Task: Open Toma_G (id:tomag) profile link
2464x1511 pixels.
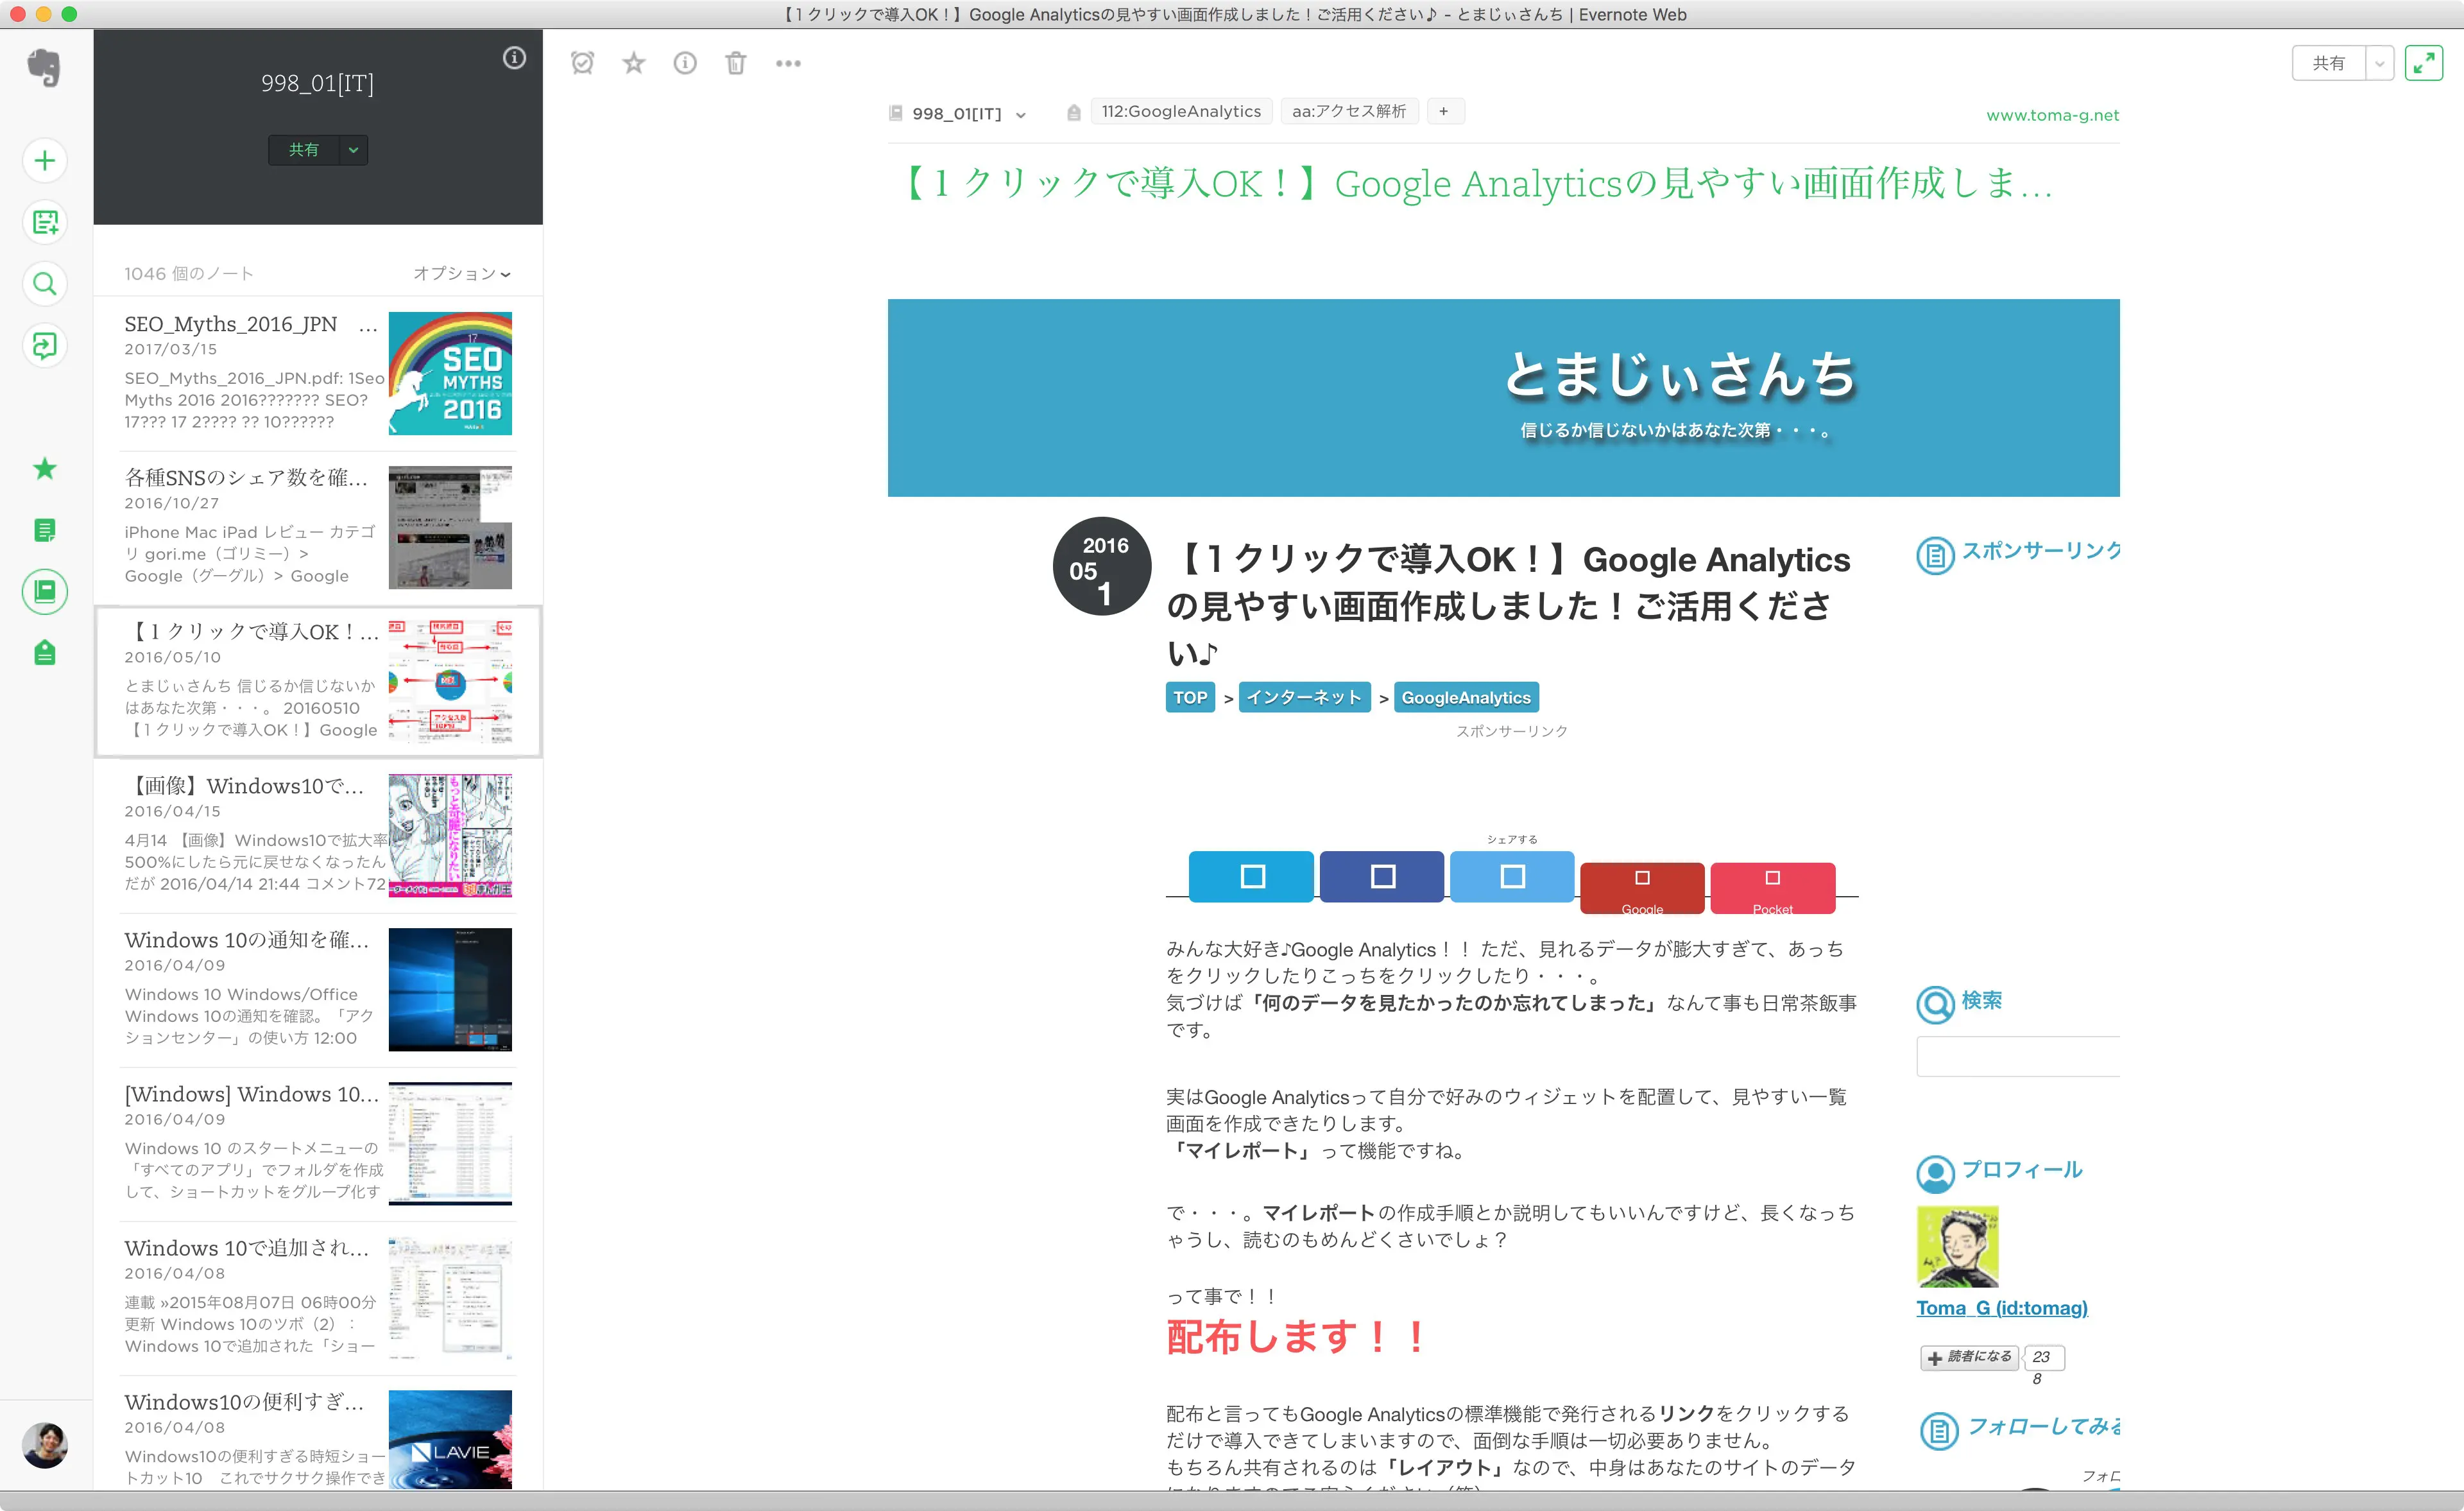Action: click(2002, 1308)
